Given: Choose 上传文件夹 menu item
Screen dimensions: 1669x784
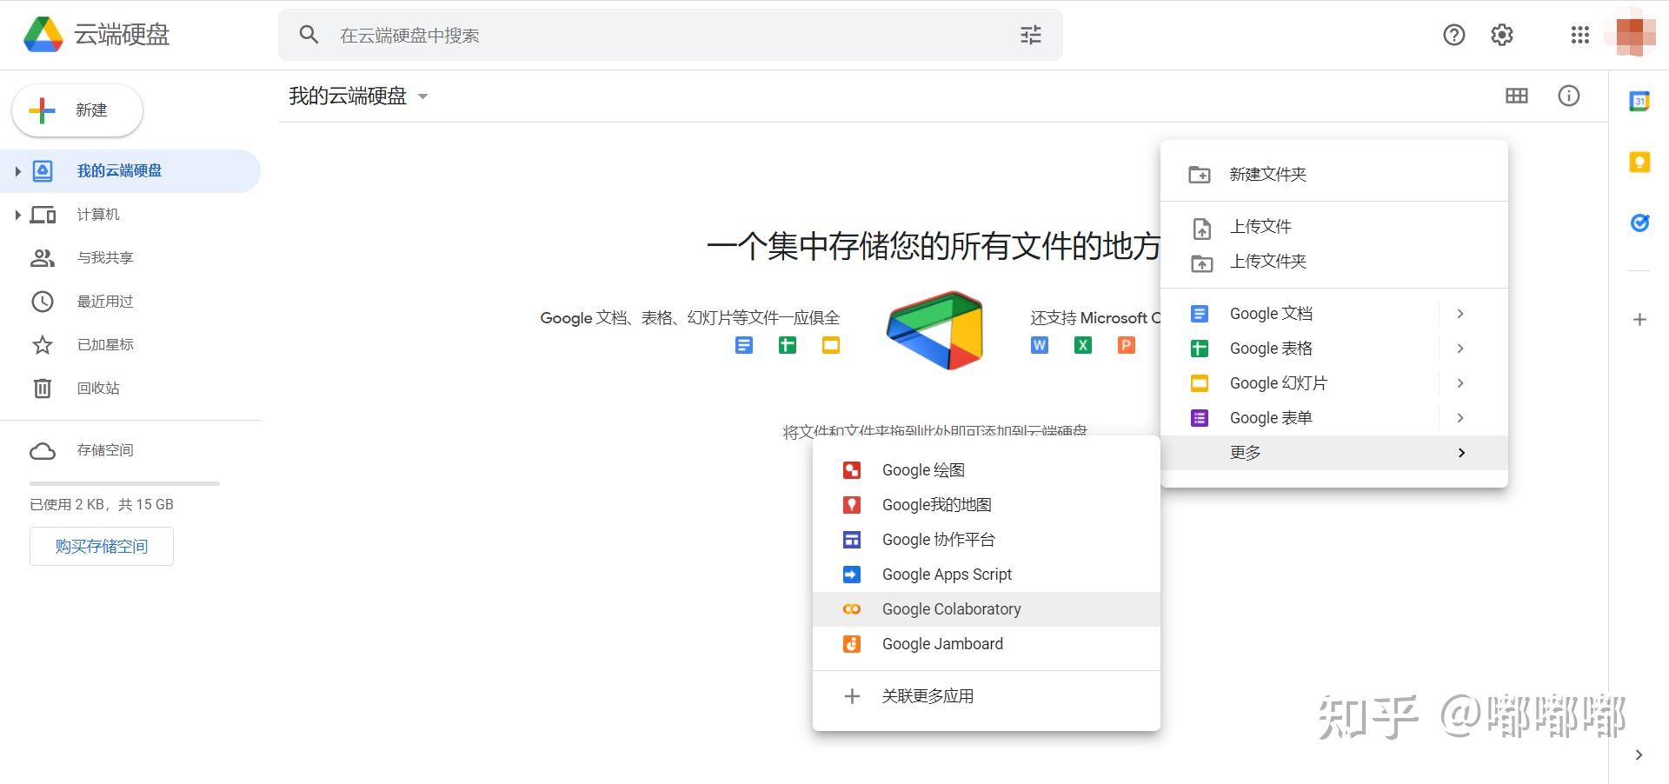Looking at the screenshot, I should coord(1334,262).
